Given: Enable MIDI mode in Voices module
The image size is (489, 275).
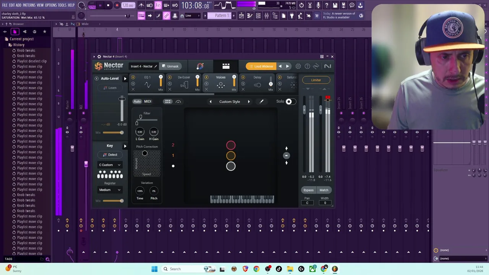Looking at the screenshot, I should click(147, 102).
